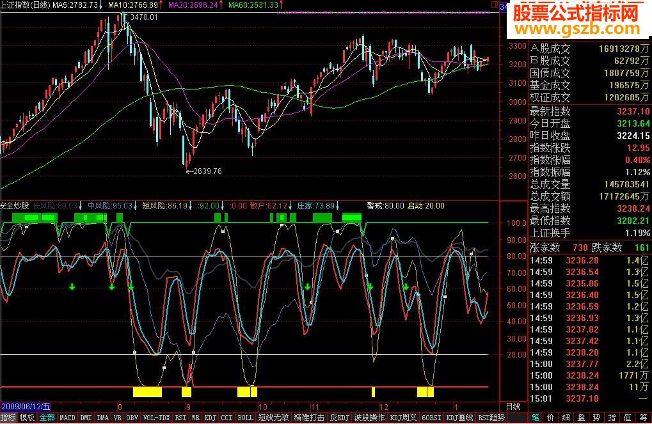Open the 精准打击 indicator
The image size is (652, 424).
pos(310,418)
